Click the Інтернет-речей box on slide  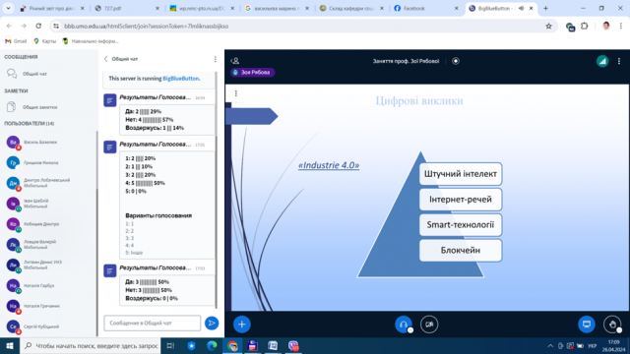pos(461,200)
